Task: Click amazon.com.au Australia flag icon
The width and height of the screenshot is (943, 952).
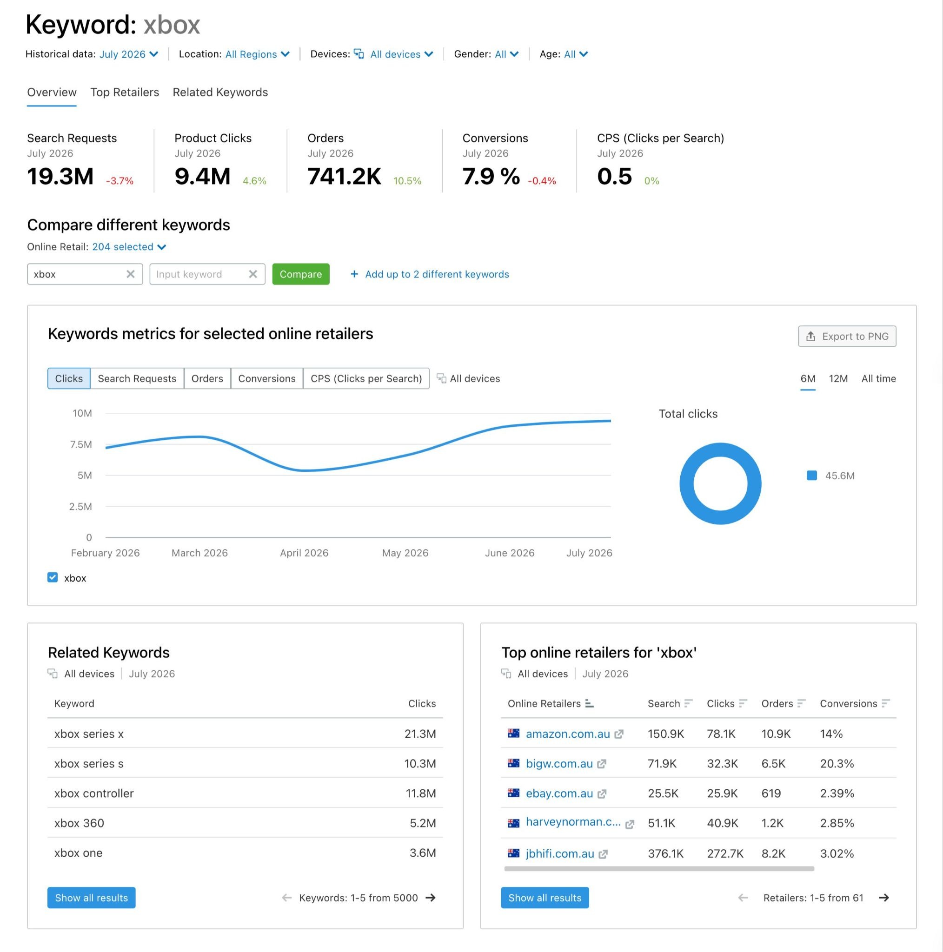Action: click(514, 733)
